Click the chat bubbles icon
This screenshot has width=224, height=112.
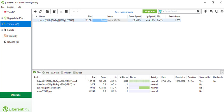coord(211,11)
